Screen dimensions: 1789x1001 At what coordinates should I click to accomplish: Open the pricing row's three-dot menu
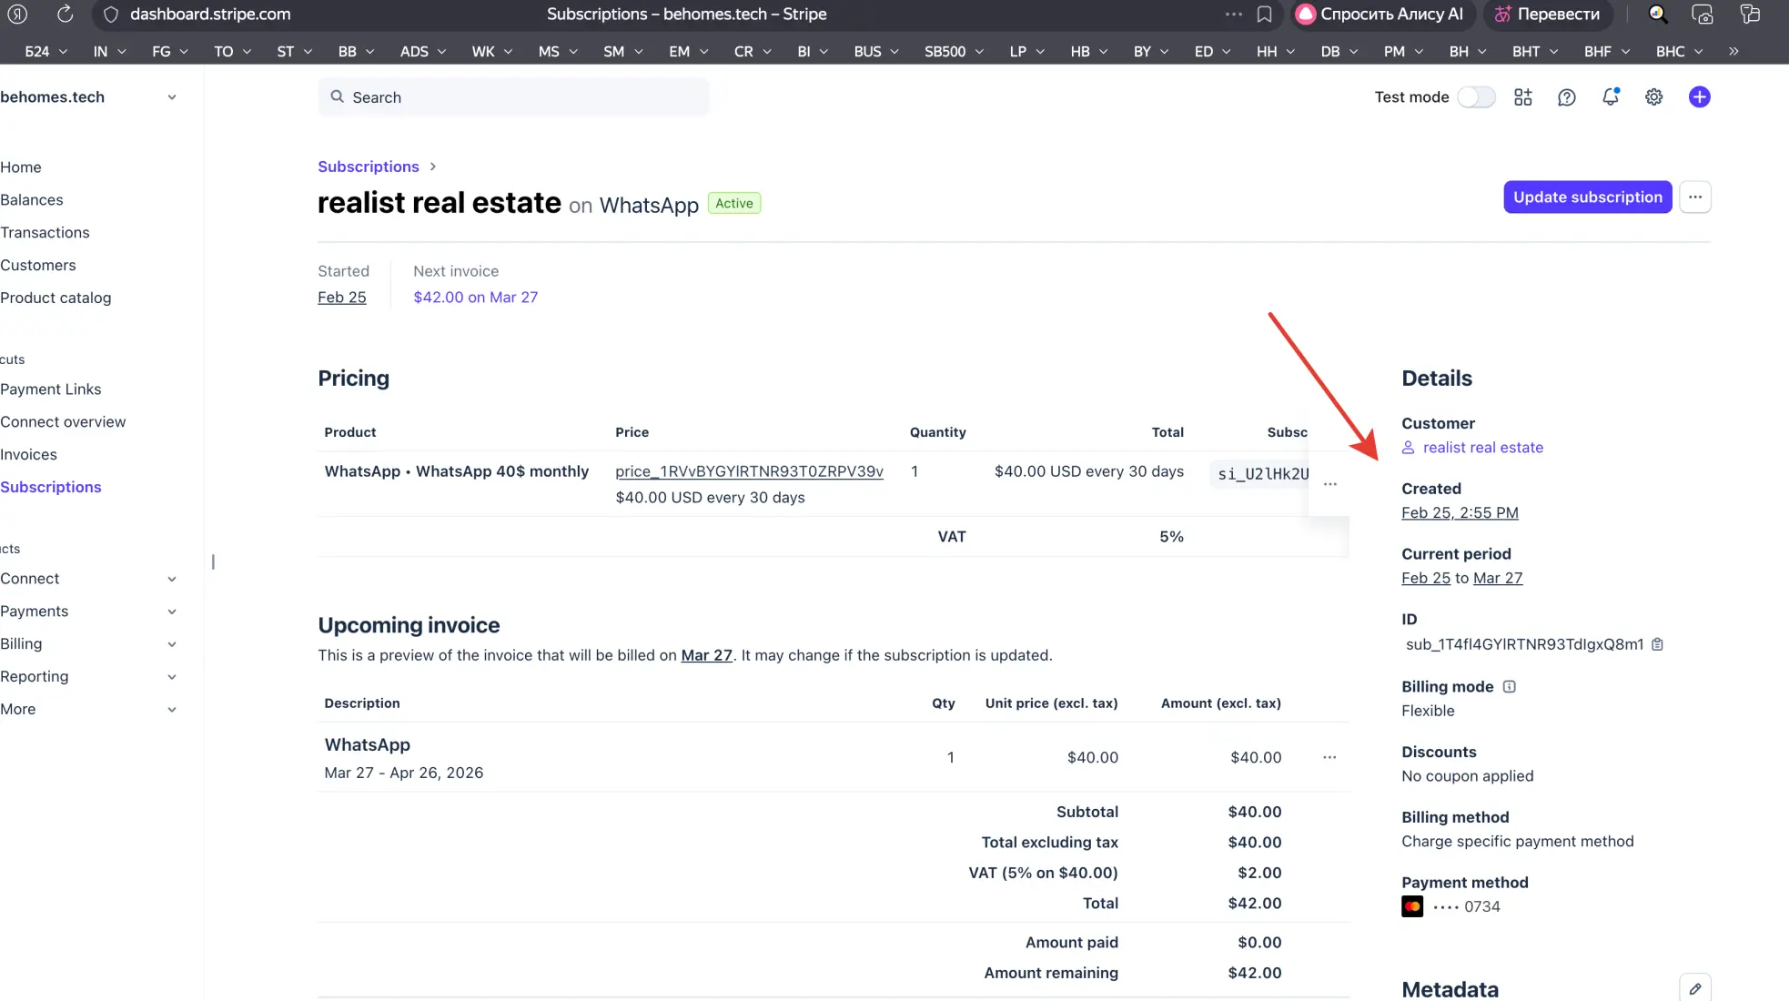1329,484
